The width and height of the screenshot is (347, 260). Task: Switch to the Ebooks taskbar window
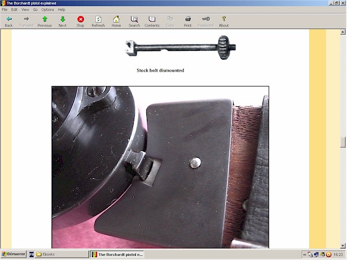[62, 254]
